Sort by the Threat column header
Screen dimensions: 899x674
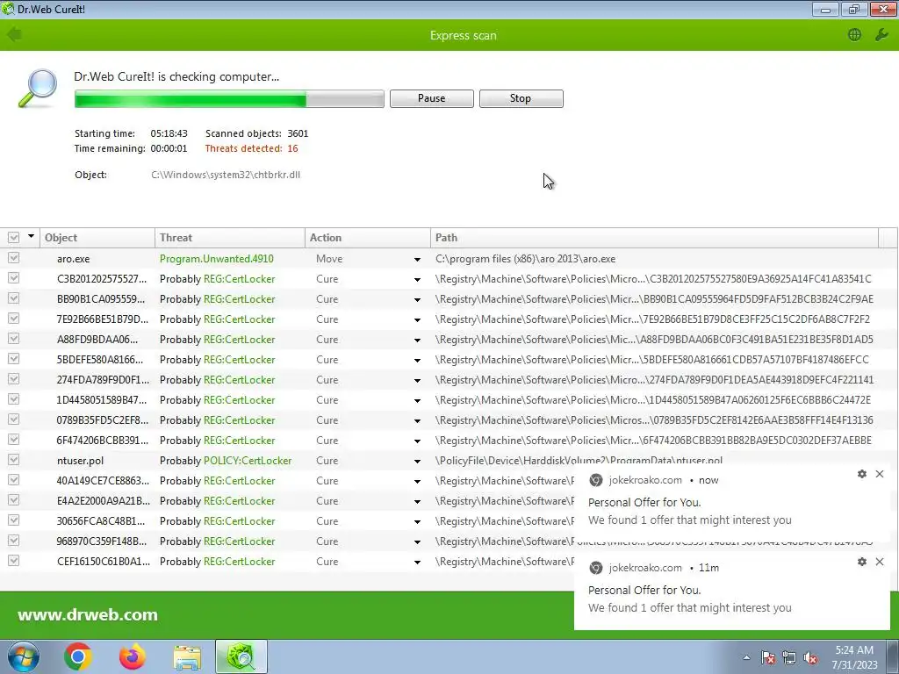pos(230,237)
